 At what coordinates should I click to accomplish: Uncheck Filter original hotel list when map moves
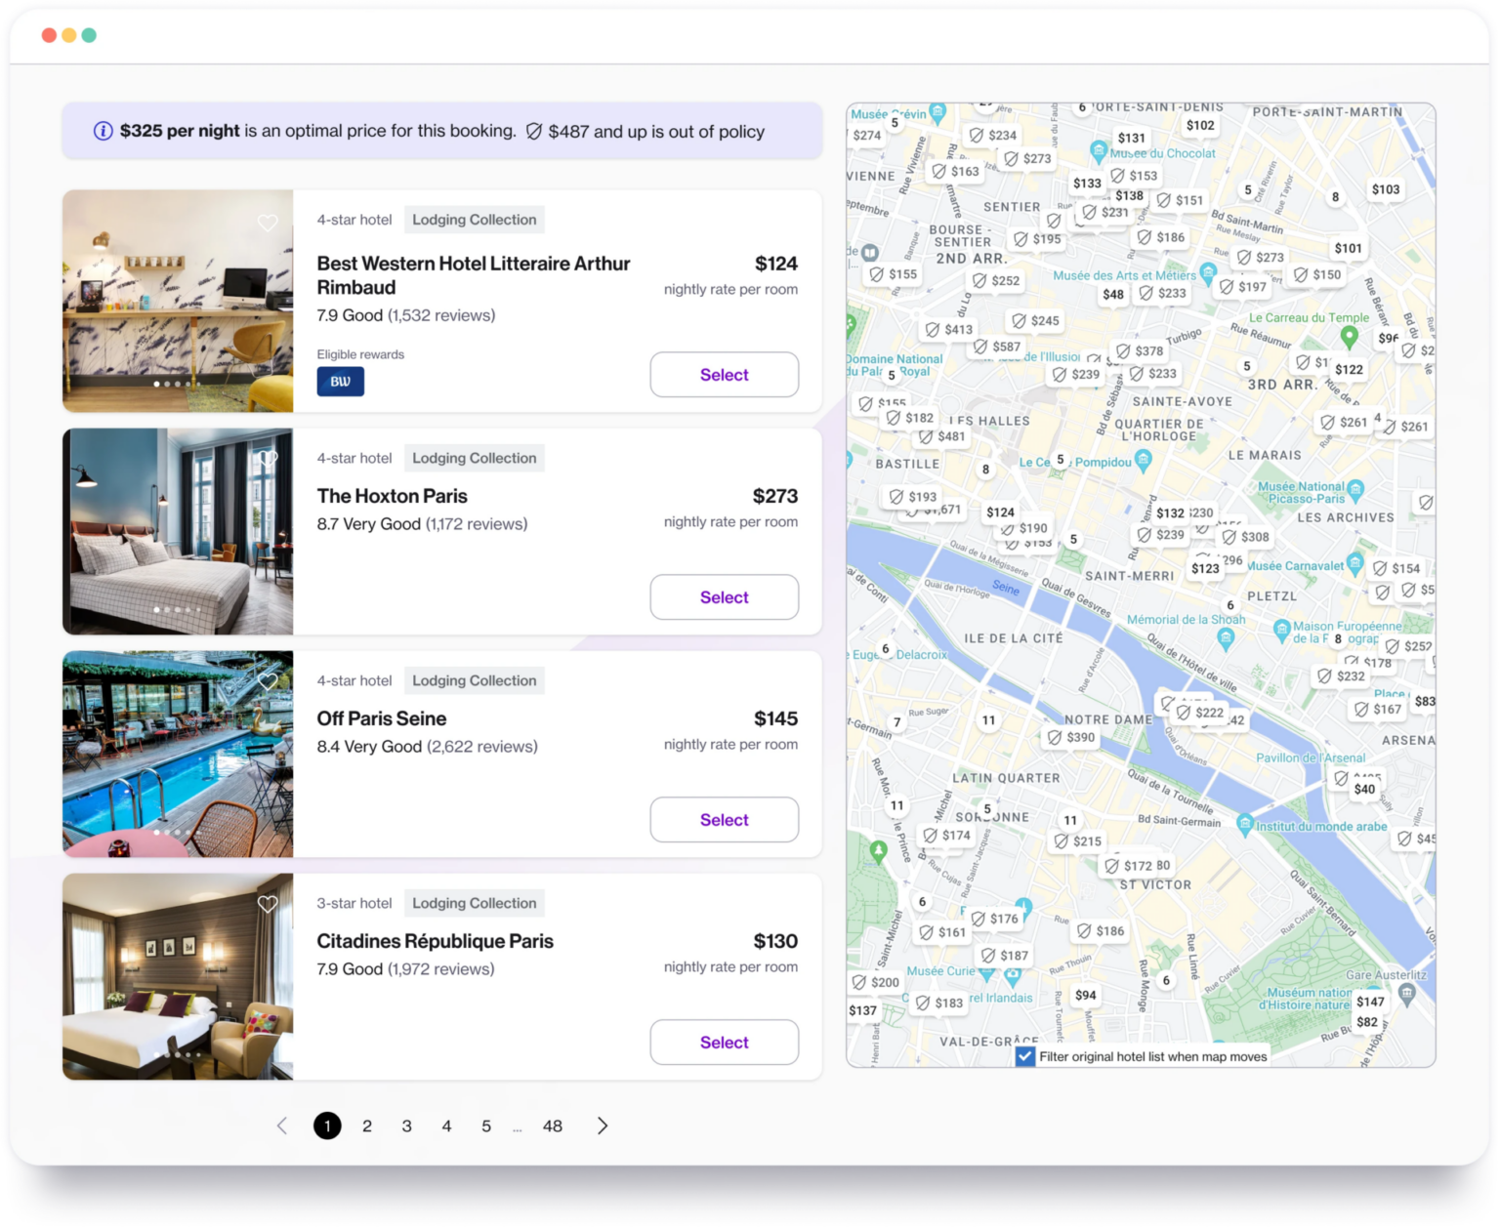[x=1025, y=1055]
